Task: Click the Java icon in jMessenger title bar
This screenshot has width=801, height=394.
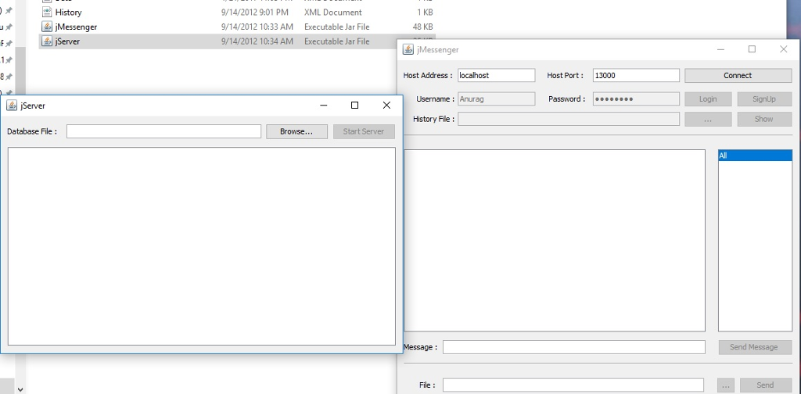Action: click(408, 49)
